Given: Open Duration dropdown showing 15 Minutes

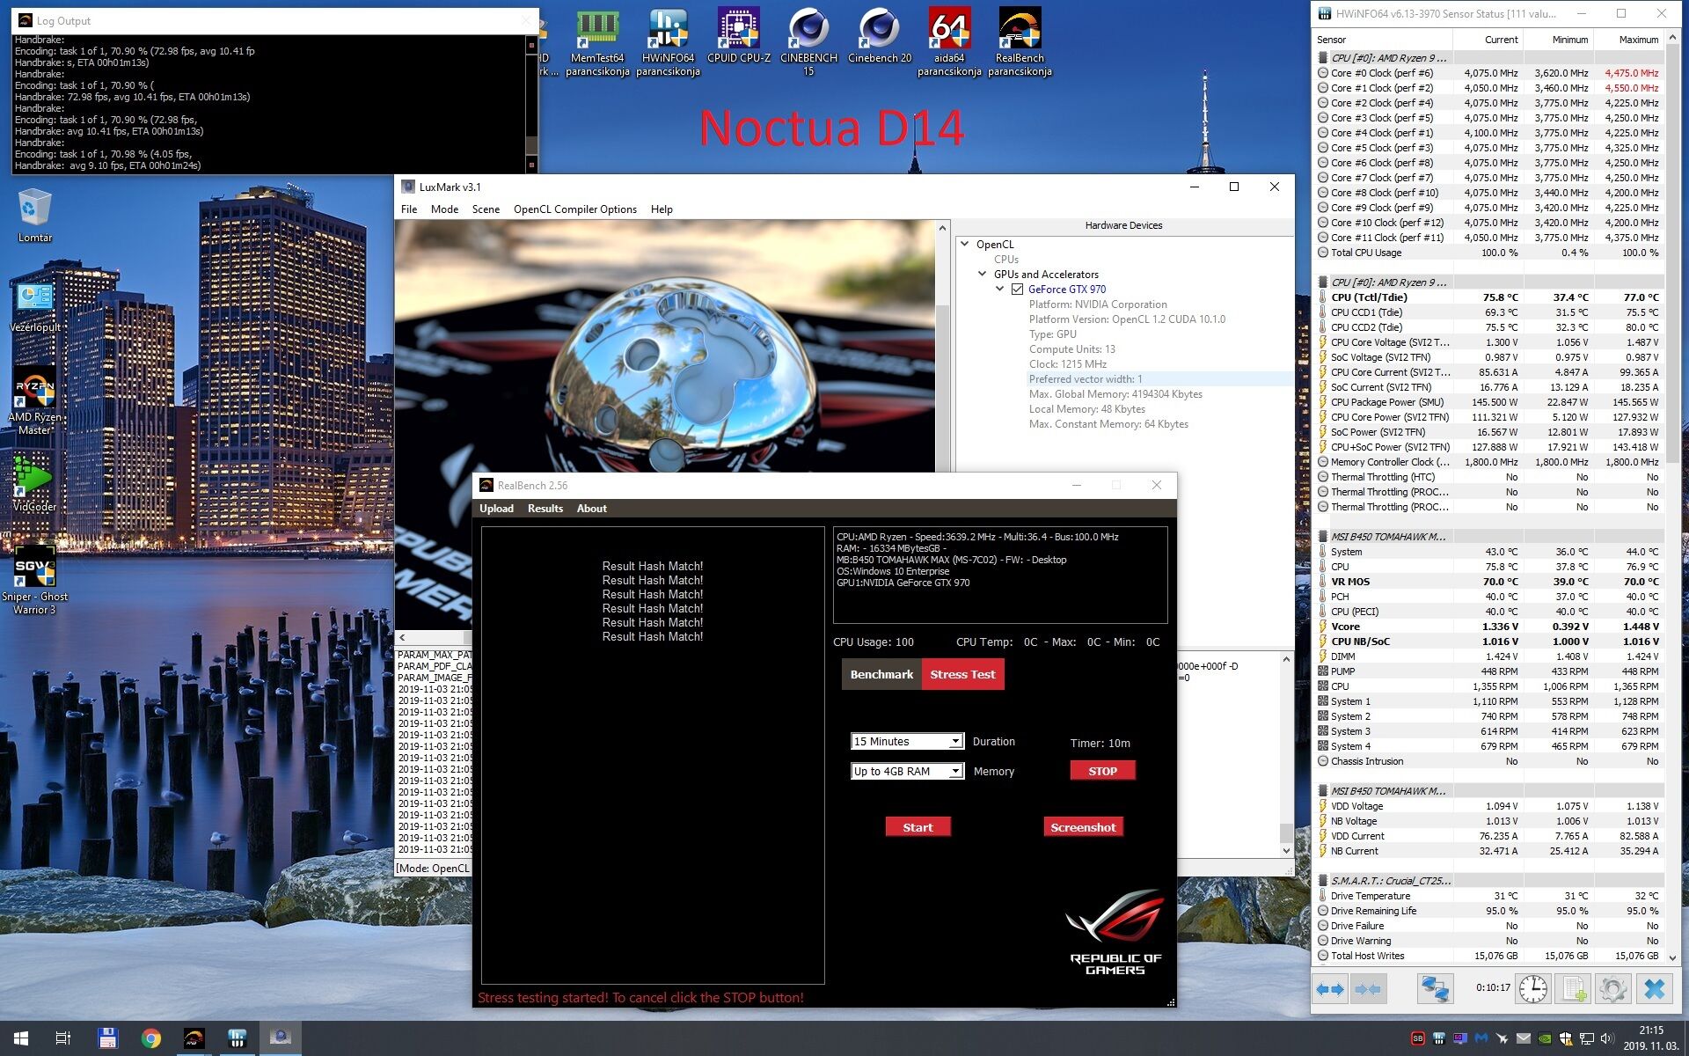Looking at the screenshot, I should click(907, 741).
